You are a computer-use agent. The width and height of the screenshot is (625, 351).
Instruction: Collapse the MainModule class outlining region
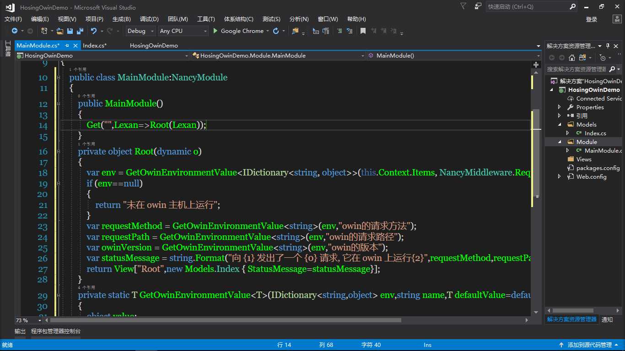point(59,78)
